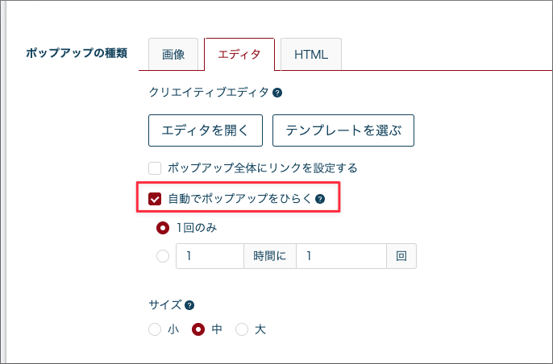The image size is (553, 364).
Task: Click the ポップアップ全体にリンクを設定する label
Action: point(263,168)
